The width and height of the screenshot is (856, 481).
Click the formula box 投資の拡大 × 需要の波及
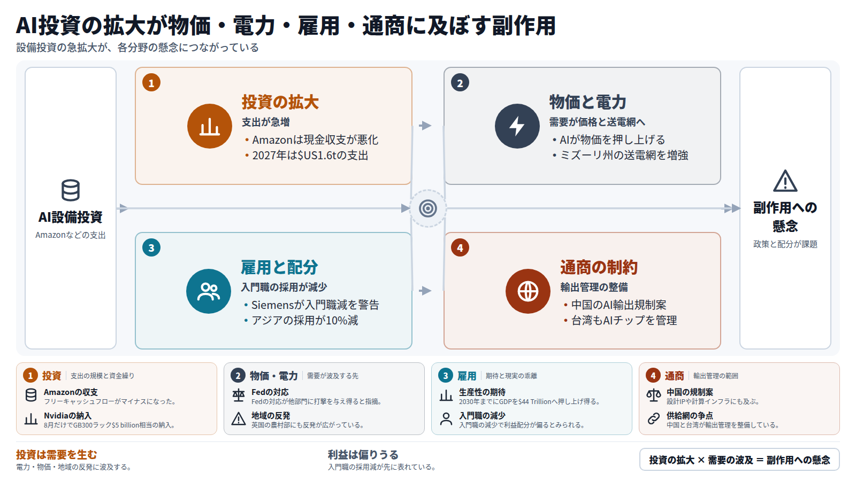coord(739,460)
